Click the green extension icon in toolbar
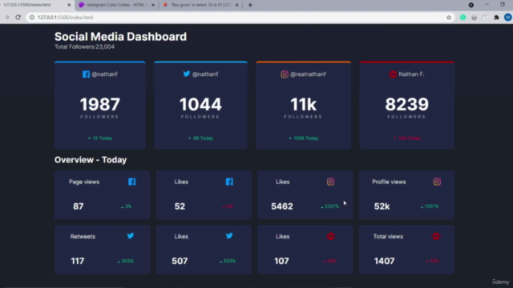513x288 pixels. click(x=463, y=18)
